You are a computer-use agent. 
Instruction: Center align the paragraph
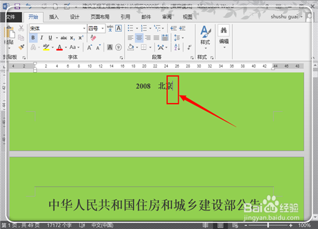139,38
